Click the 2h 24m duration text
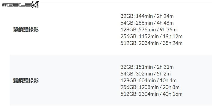 click(x=165, y=16)
